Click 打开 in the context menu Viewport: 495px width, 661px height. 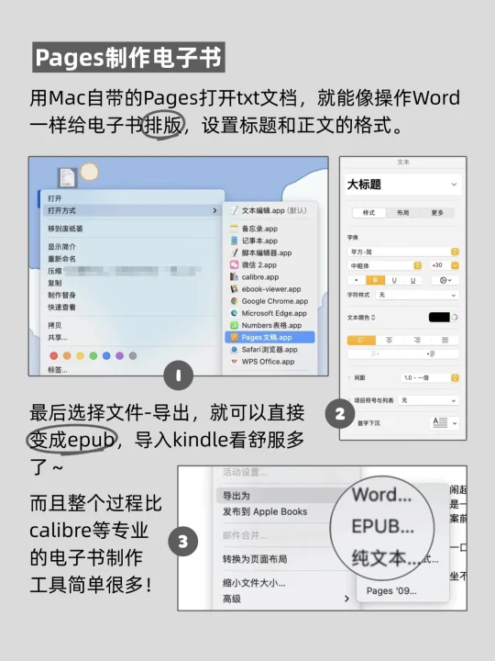(x=133, y=198)
